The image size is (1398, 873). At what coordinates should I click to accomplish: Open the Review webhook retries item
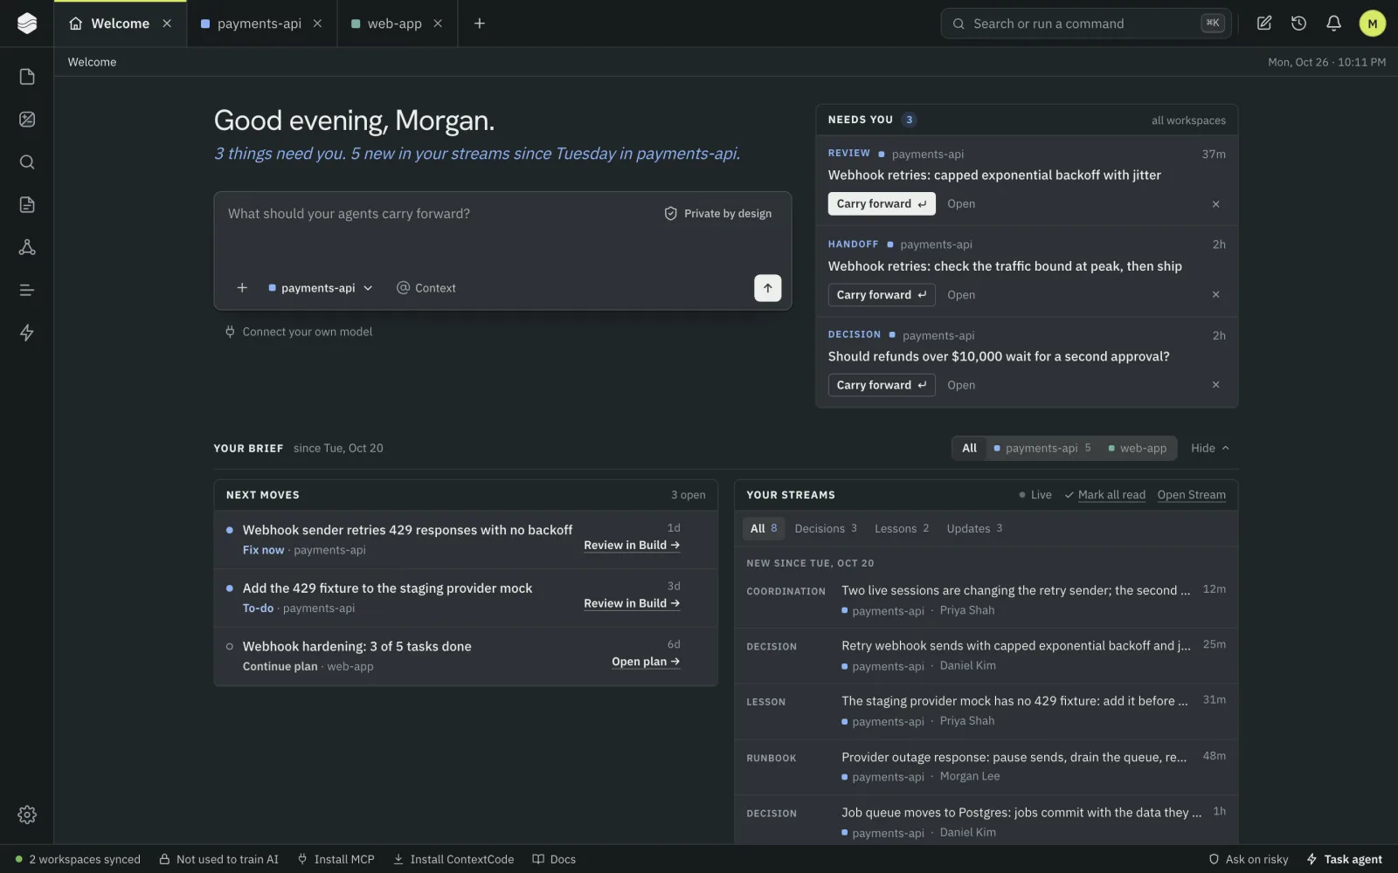(961, 204)
